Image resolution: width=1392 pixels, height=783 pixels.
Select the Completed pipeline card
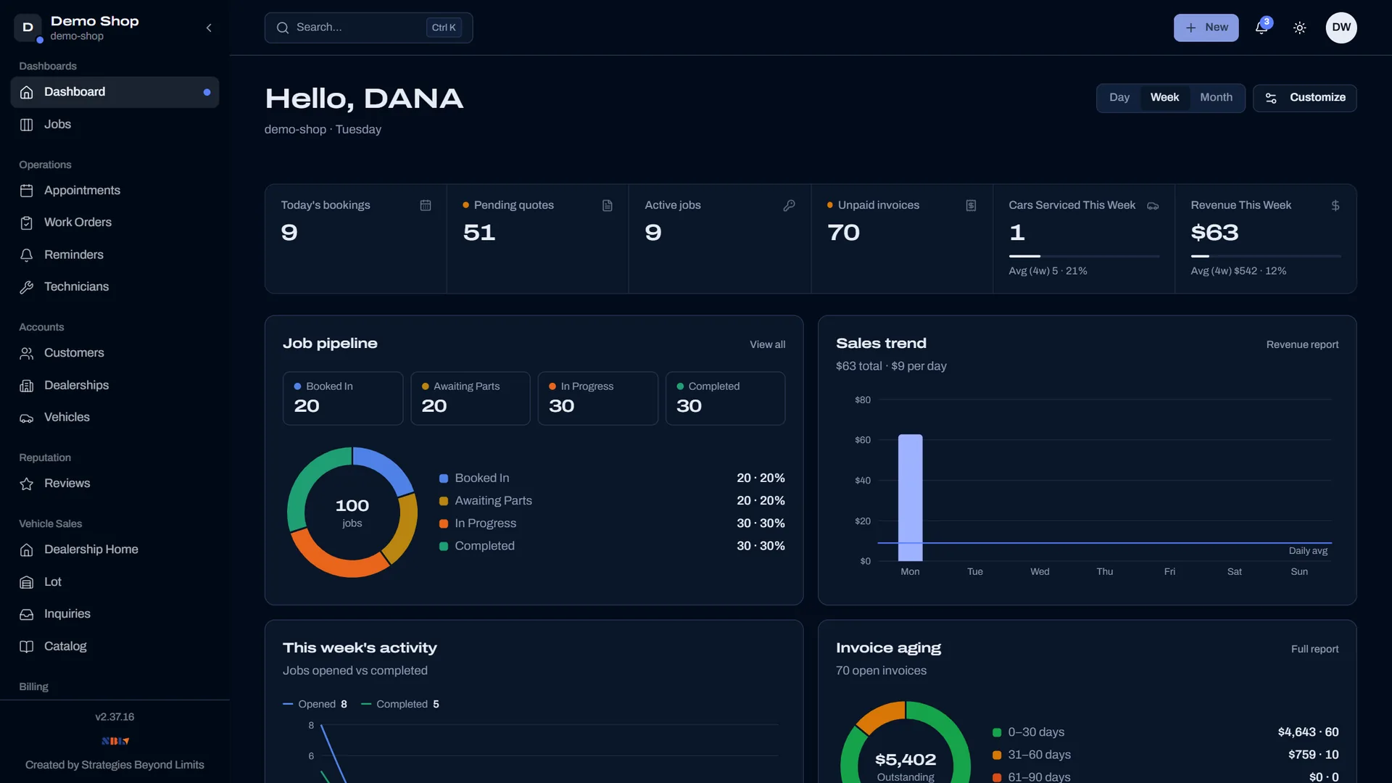(x=725, y=398)
